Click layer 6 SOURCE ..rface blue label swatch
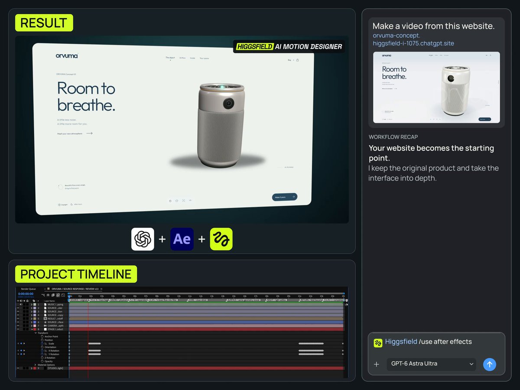520x390 pixels. click(x=35, y=322)
